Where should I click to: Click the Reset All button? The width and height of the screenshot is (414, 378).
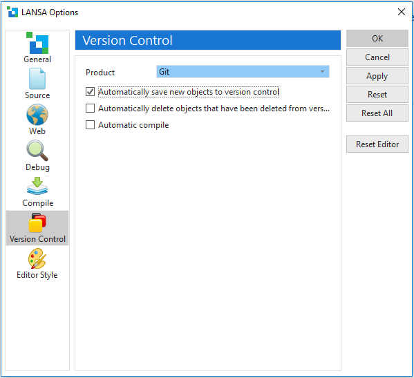tap(377, 113)
